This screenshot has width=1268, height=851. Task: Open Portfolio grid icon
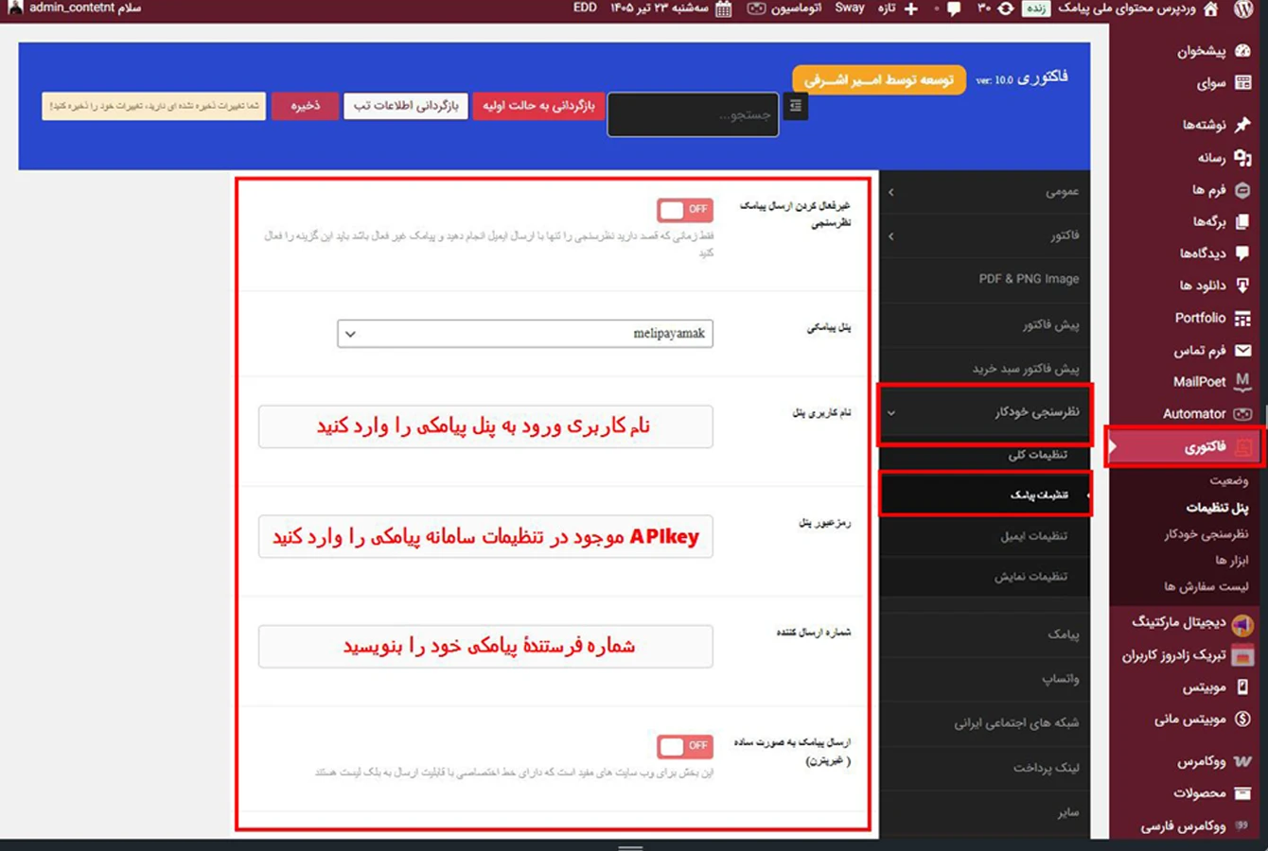click(1243, 319)
